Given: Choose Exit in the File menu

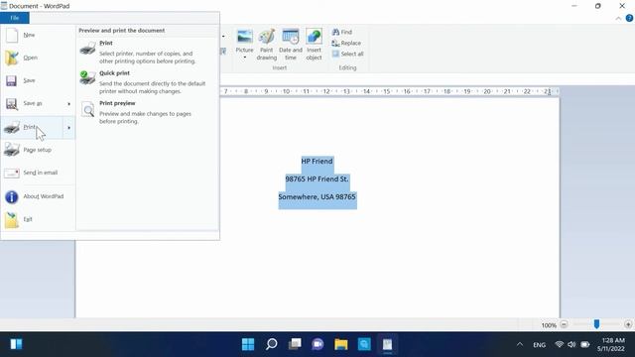Looking at the screenshot, I should [x=38, y=219].
